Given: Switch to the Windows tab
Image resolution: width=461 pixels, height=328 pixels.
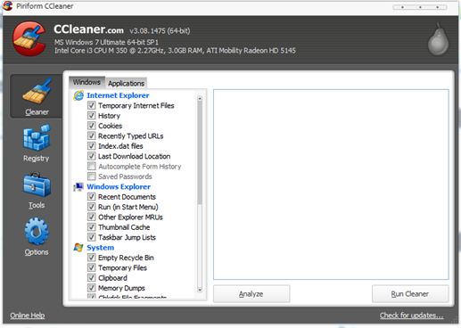Looking at the screenshot, I should pyautogui.click(x=86, y=82).
